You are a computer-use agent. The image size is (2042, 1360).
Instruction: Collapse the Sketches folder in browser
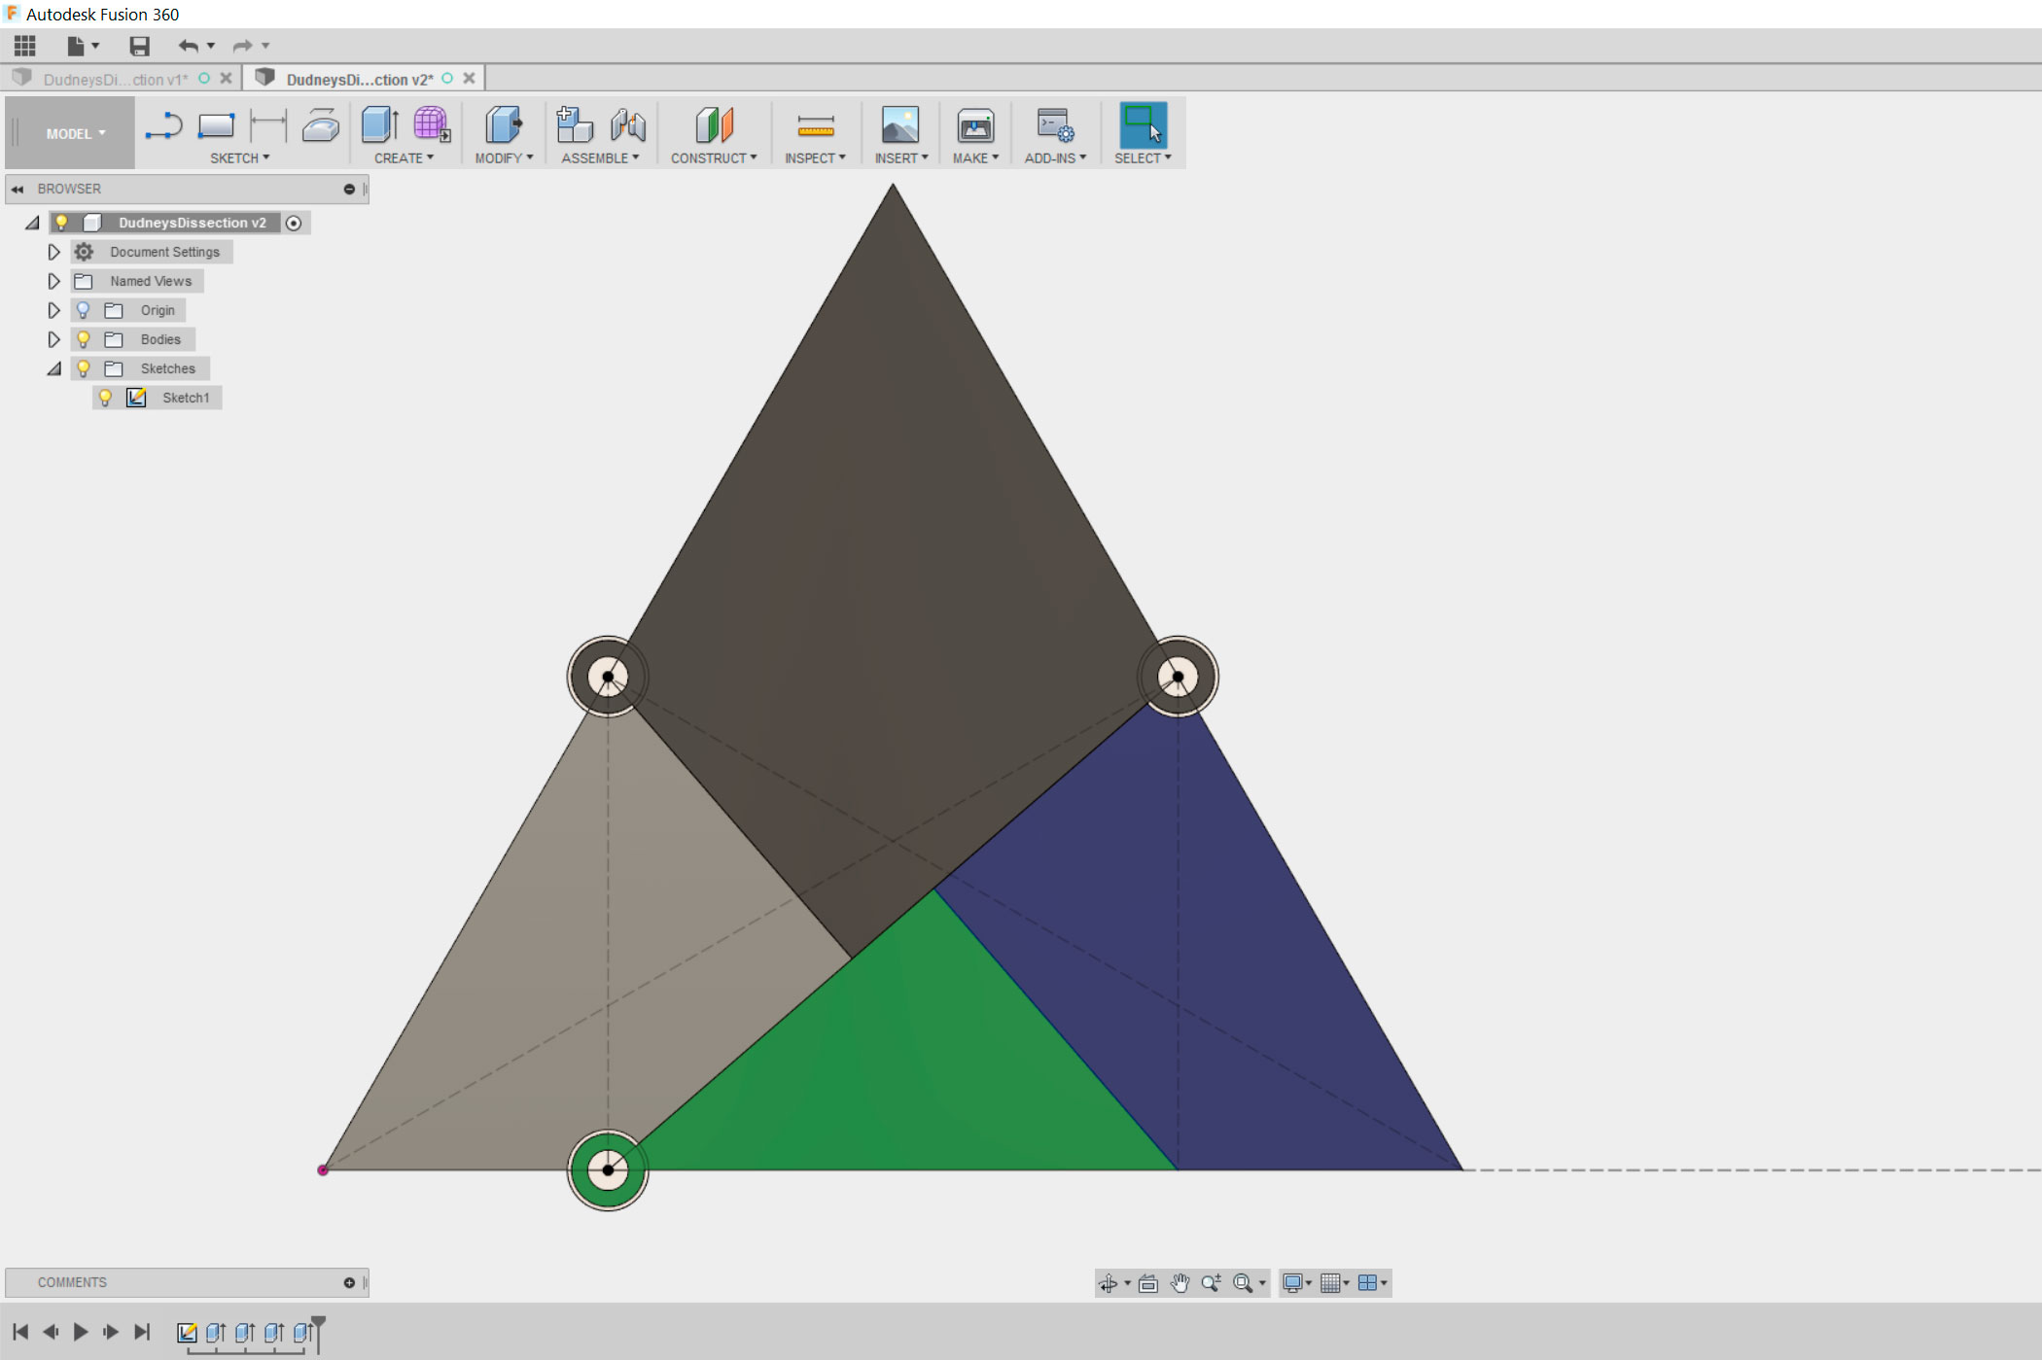point(53,368)
